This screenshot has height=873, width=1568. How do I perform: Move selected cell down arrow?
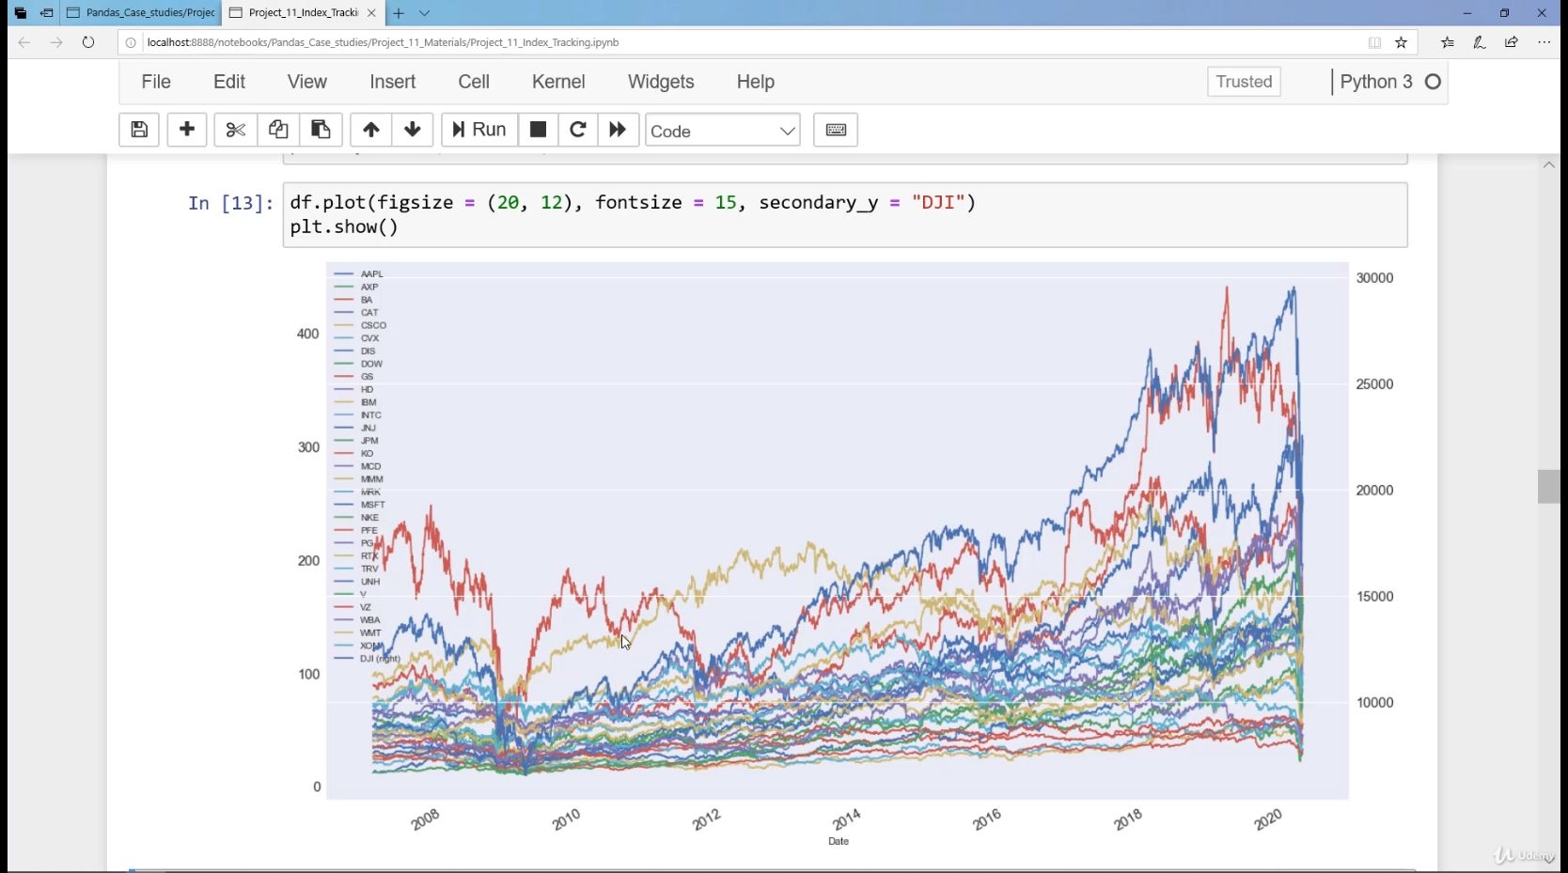[413, 130]
